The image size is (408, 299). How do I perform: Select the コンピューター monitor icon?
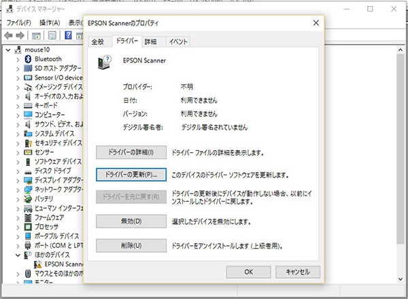(28, 115)
